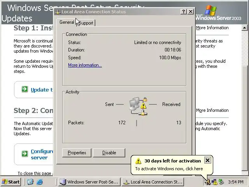The width and height of the screenshot is (249, 187).
Task: Click the Speed value 100.0 Mbps
Action: 170,58
